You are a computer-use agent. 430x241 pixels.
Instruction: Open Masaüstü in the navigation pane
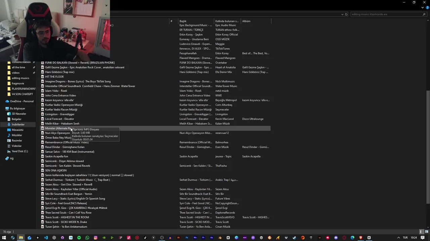[17, 130]
